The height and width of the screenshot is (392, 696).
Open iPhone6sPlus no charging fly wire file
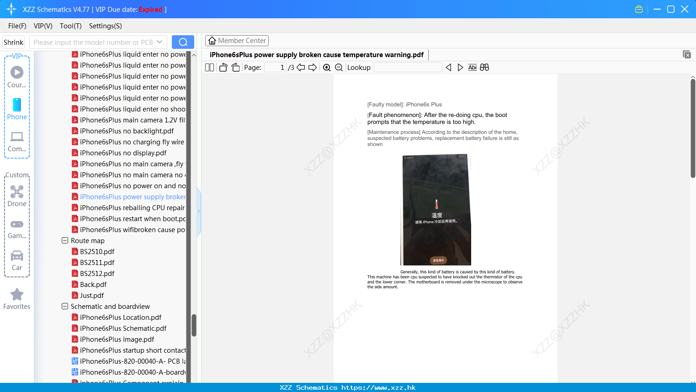(129, 142)
